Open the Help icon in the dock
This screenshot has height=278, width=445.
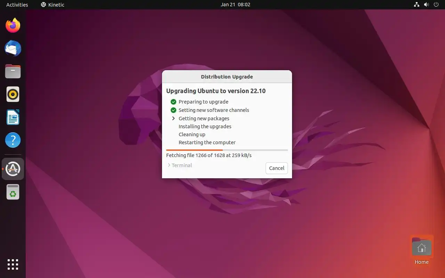point(13,140)
